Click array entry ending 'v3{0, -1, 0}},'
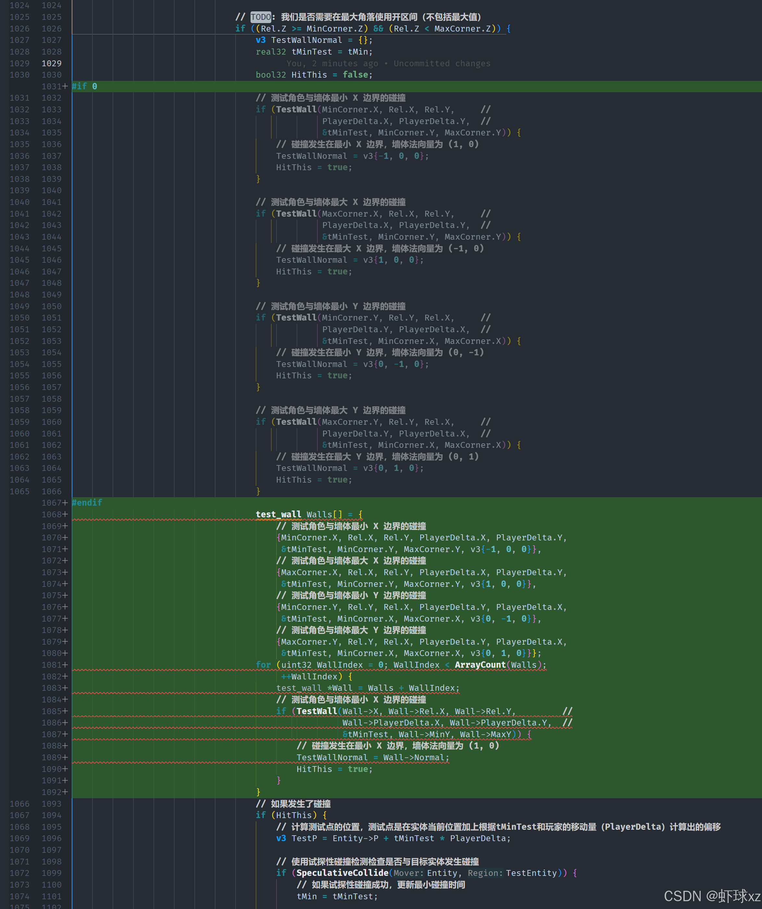 click(411, 619)
